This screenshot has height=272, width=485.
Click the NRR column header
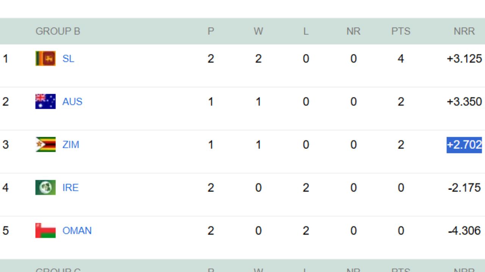(x=464, y=31)
